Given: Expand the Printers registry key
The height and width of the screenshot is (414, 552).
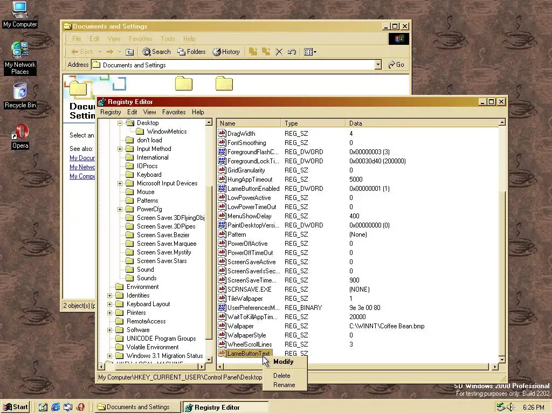Looking at the screenshot, I should [110, 313].
